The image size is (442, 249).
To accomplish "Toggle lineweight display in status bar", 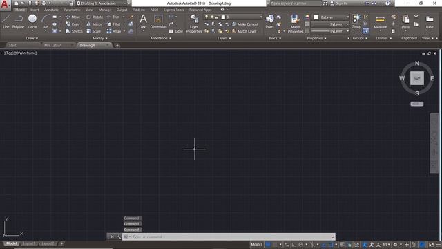I will pos(342,245).
